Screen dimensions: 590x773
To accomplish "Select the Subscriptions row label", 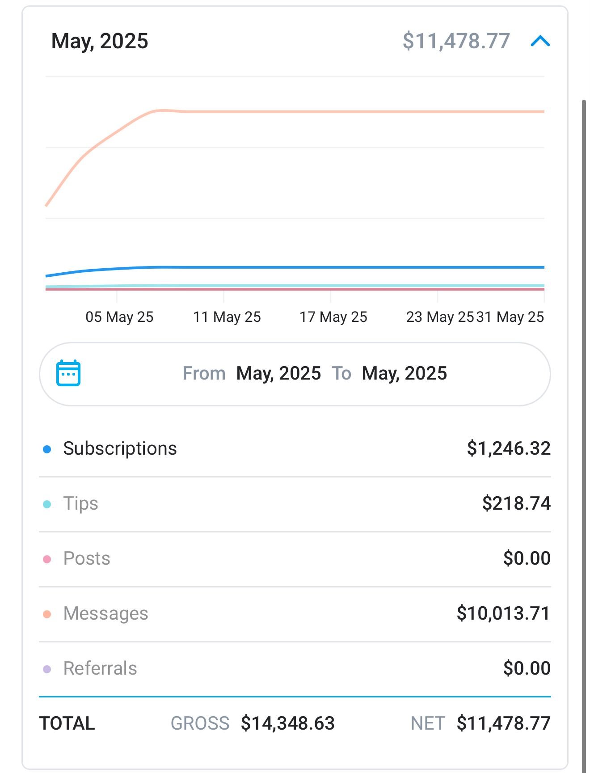I will tap(120, 448).
